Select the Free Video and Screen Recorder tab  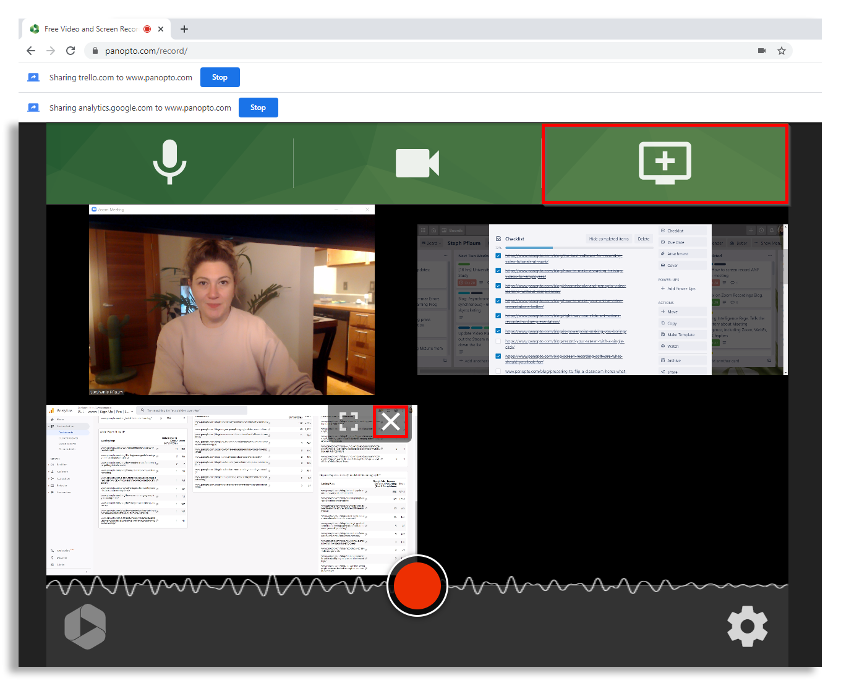pyautogui.click(x=92, y=28)
